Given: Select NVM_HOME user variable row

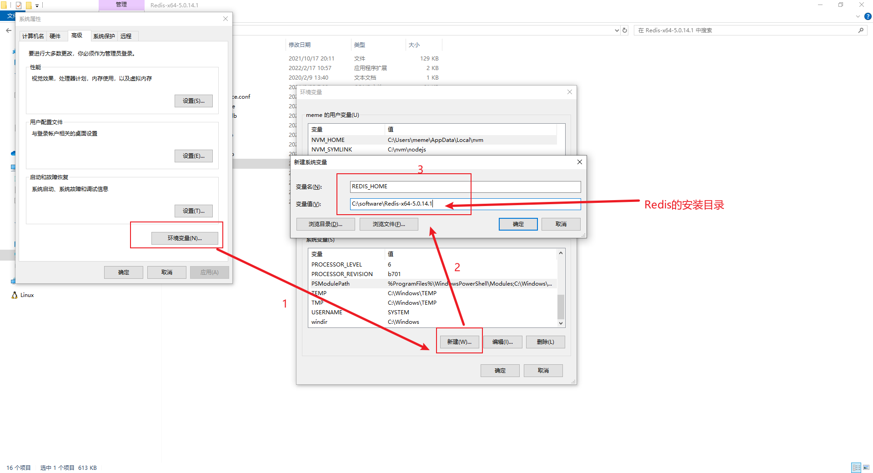Looking at the screenshot, I should click(433, 140).
